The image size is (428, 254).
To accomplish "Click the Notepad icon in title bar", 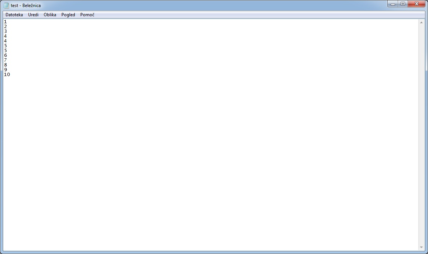I will pos(6,6).
